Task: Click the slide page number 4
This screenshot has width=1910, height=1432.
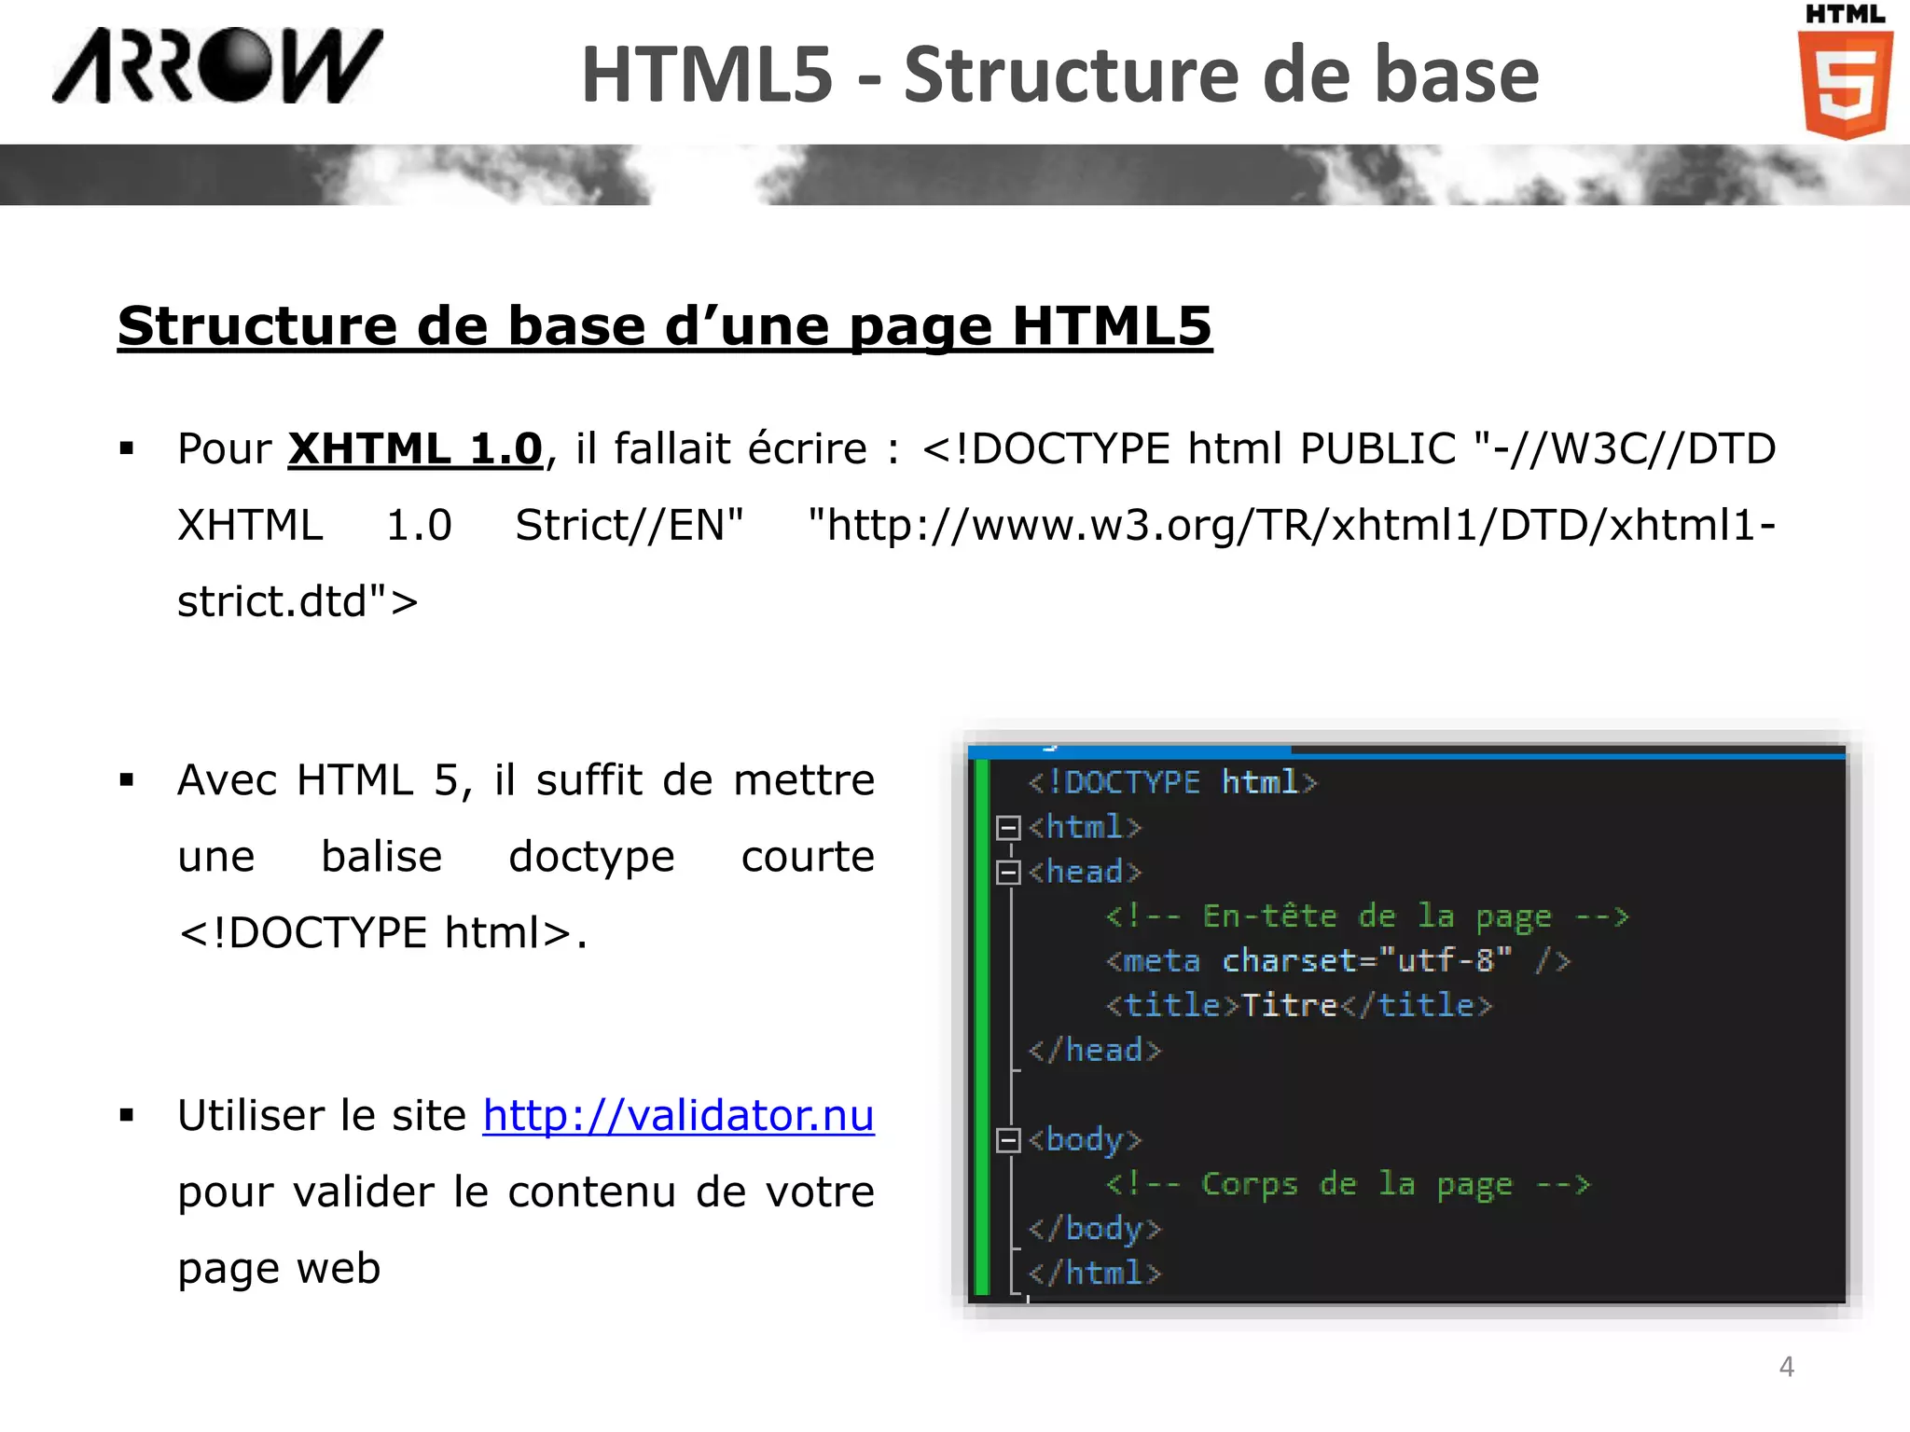Action: 1786,1367
